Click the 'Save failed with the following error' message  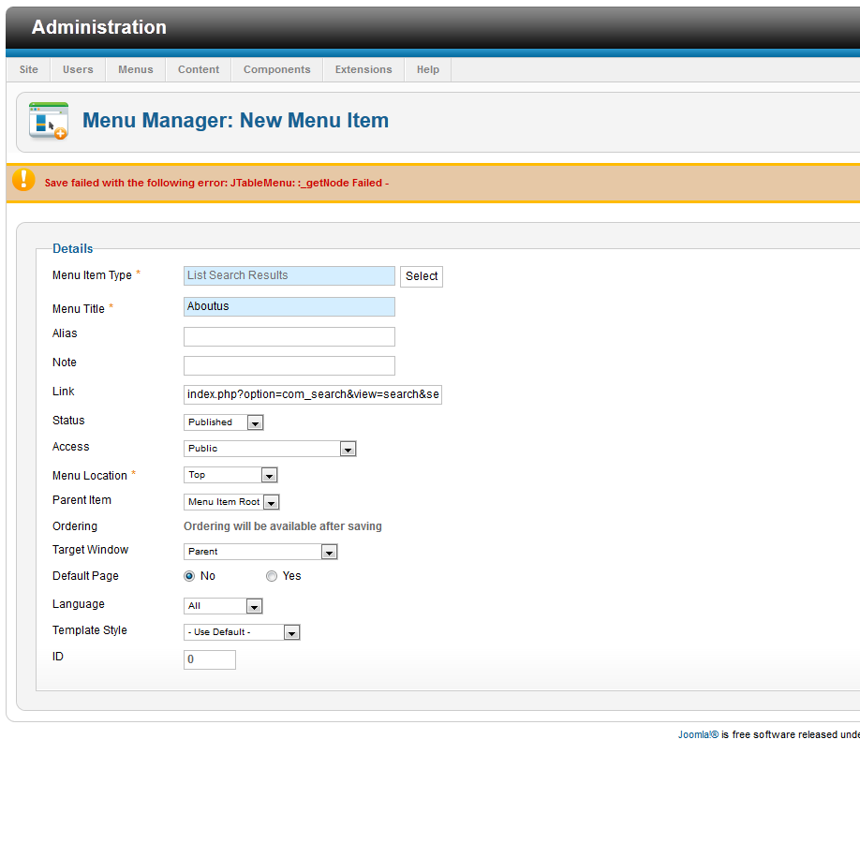216,183
